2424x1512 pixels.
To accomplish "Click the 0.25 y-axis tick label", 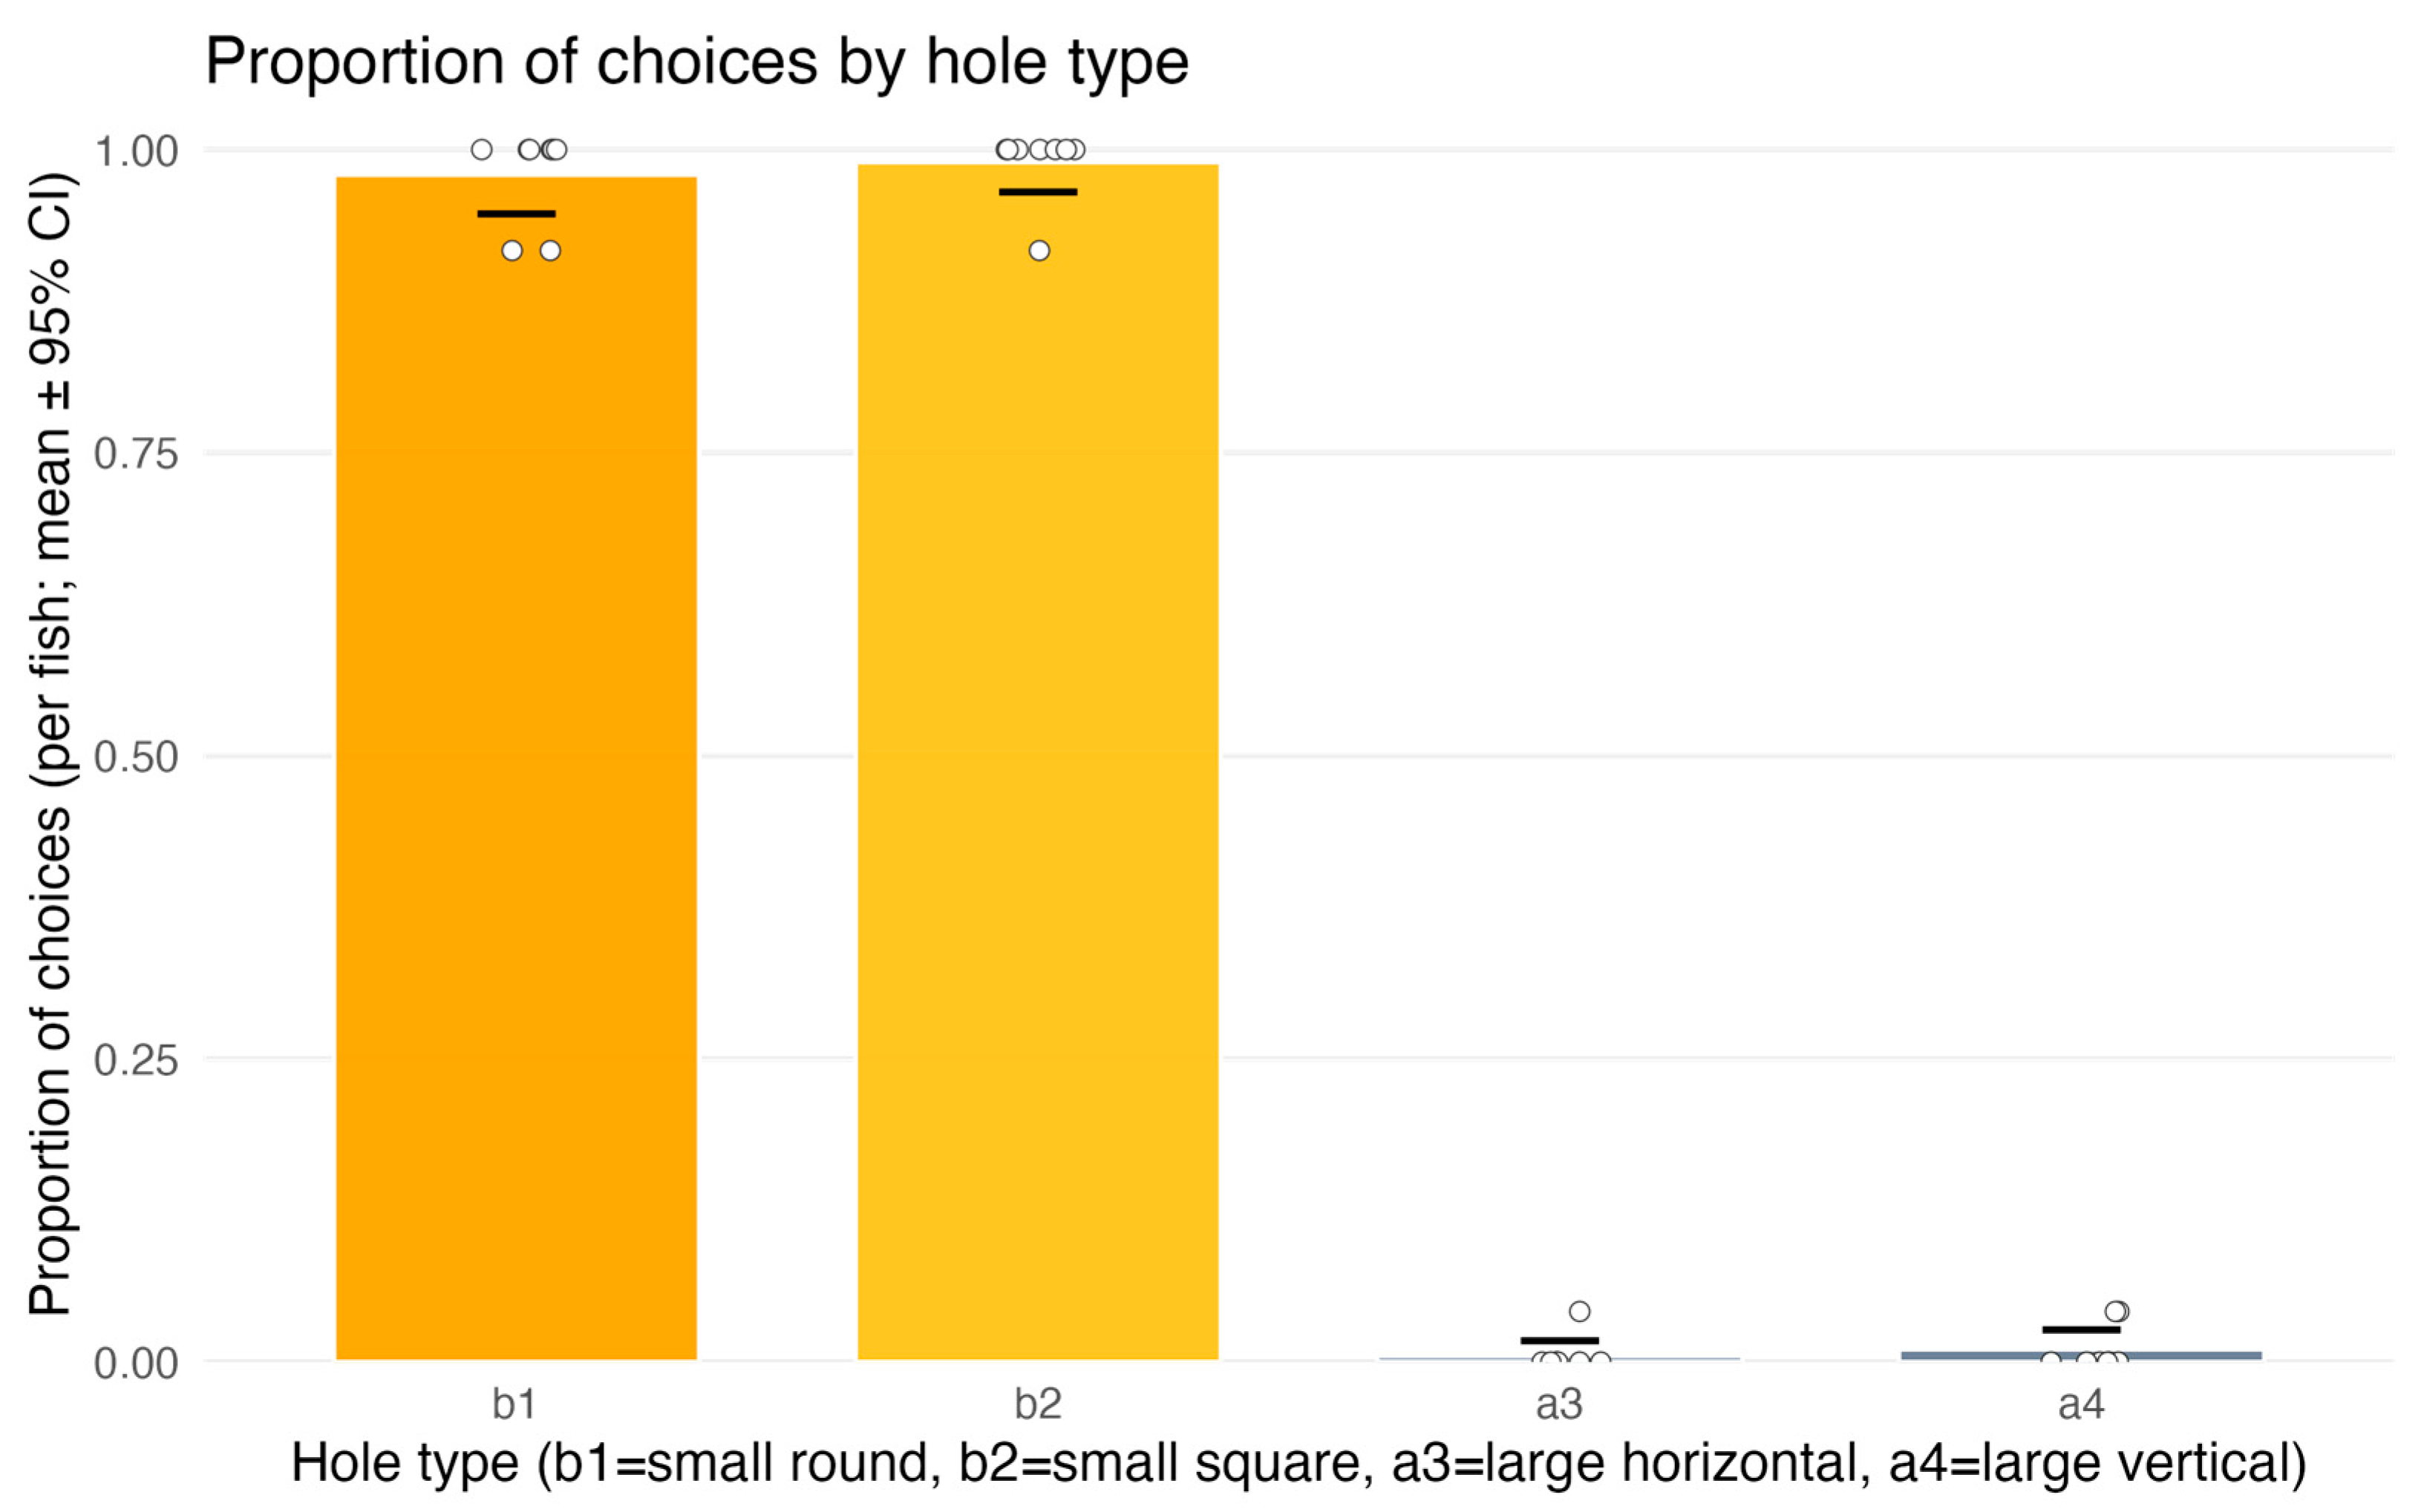I will point(136,1060).
